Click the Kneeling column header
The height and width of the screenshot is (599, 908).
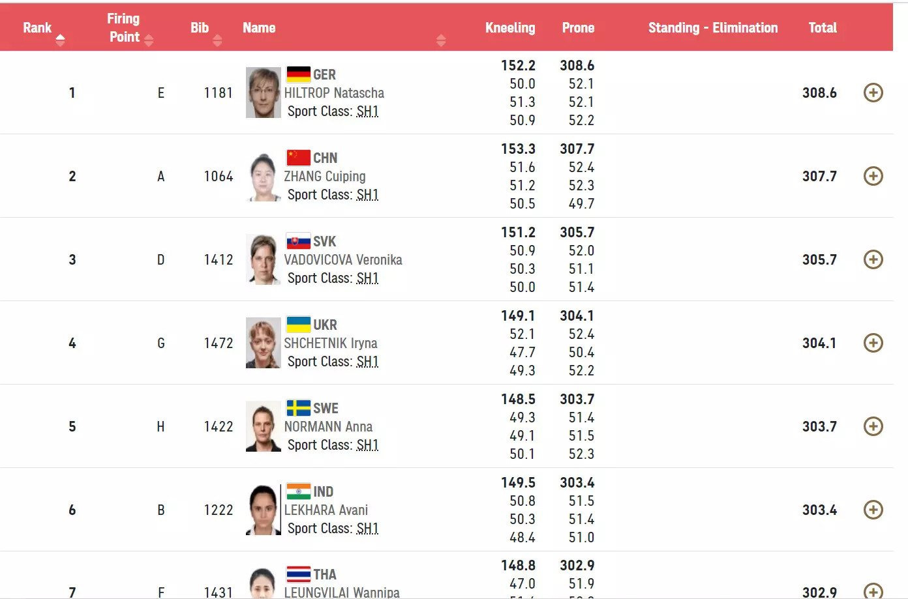point(509,28)
